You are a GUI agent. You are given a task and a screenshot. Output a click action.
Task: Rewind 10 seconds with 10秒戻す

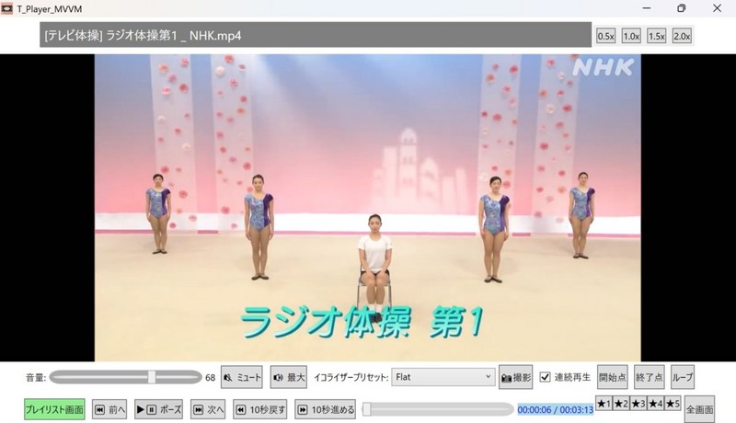click(x=260, y=410)
